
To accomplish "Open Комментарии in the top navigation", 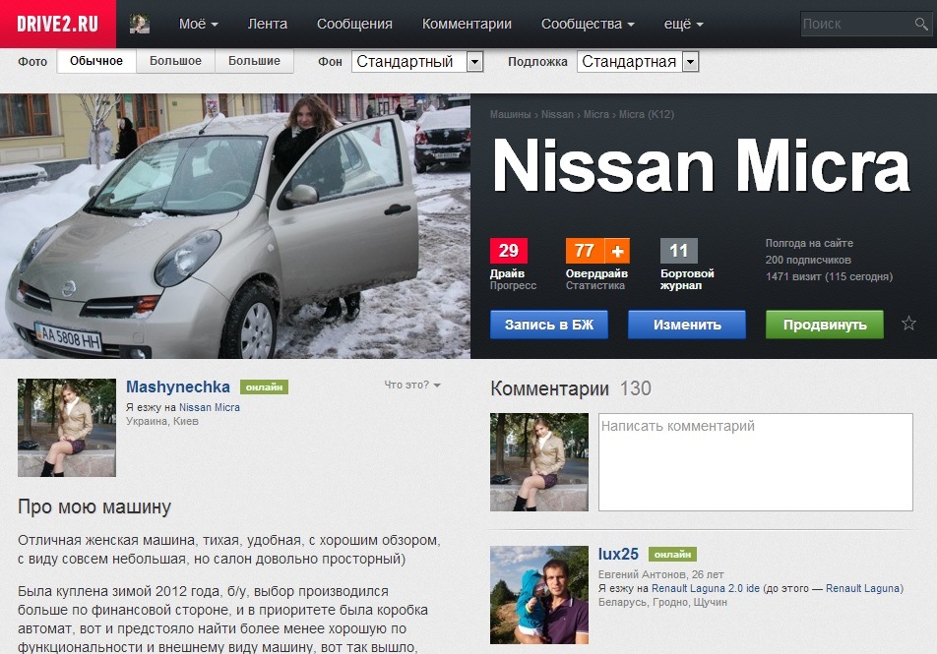I will click(x=467, y=24).
